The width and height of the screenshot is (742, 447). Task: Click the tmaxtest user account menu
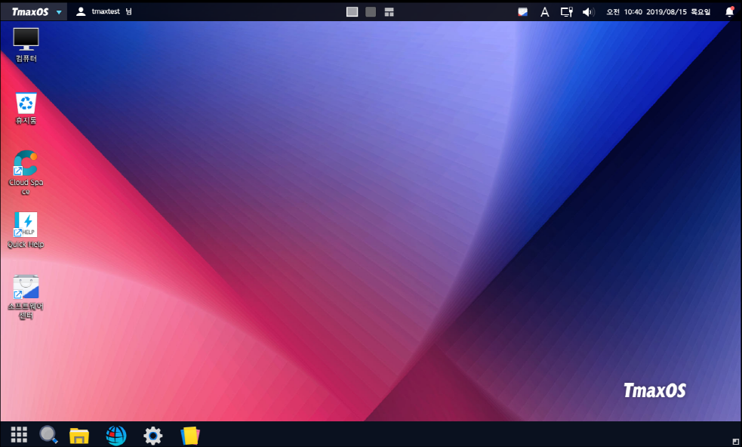[x=103, y=11]
